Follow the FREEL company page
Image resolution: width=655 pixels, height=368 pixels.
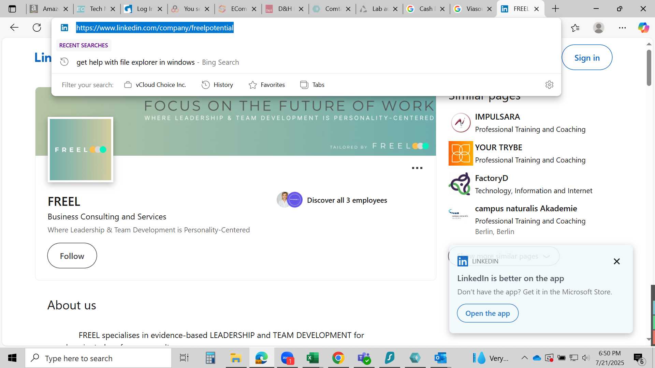click(72, 256)
